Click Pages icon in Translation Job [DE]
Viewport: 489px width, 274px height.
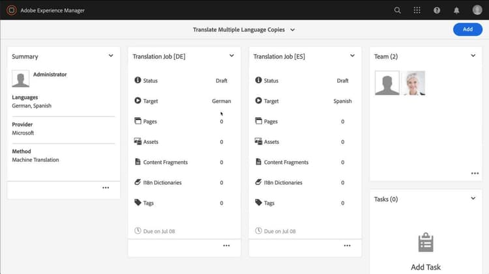point(138,121)
